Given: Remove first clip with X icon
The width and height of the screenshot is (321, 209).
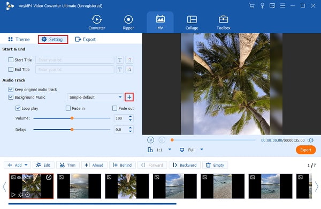Looking at the screenshot, I should tap(49, 177).
